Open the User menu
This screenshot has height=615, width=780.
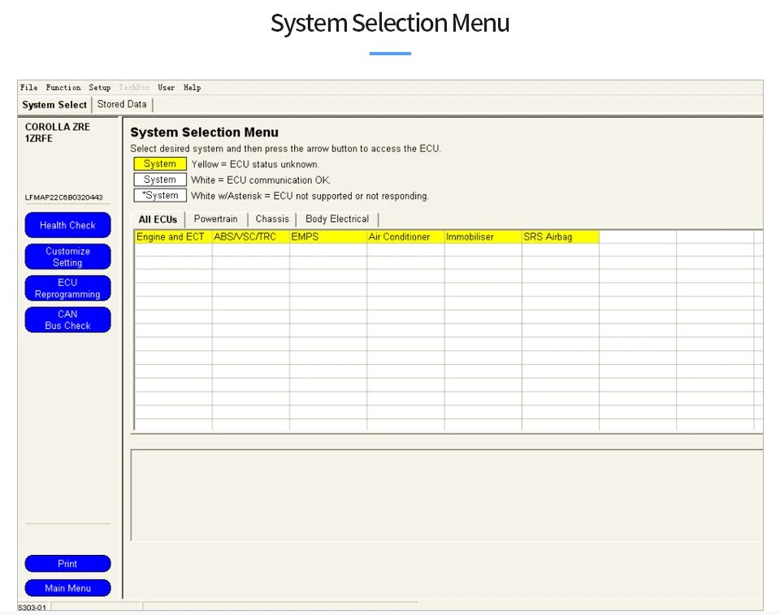click(x=166, y=88)
